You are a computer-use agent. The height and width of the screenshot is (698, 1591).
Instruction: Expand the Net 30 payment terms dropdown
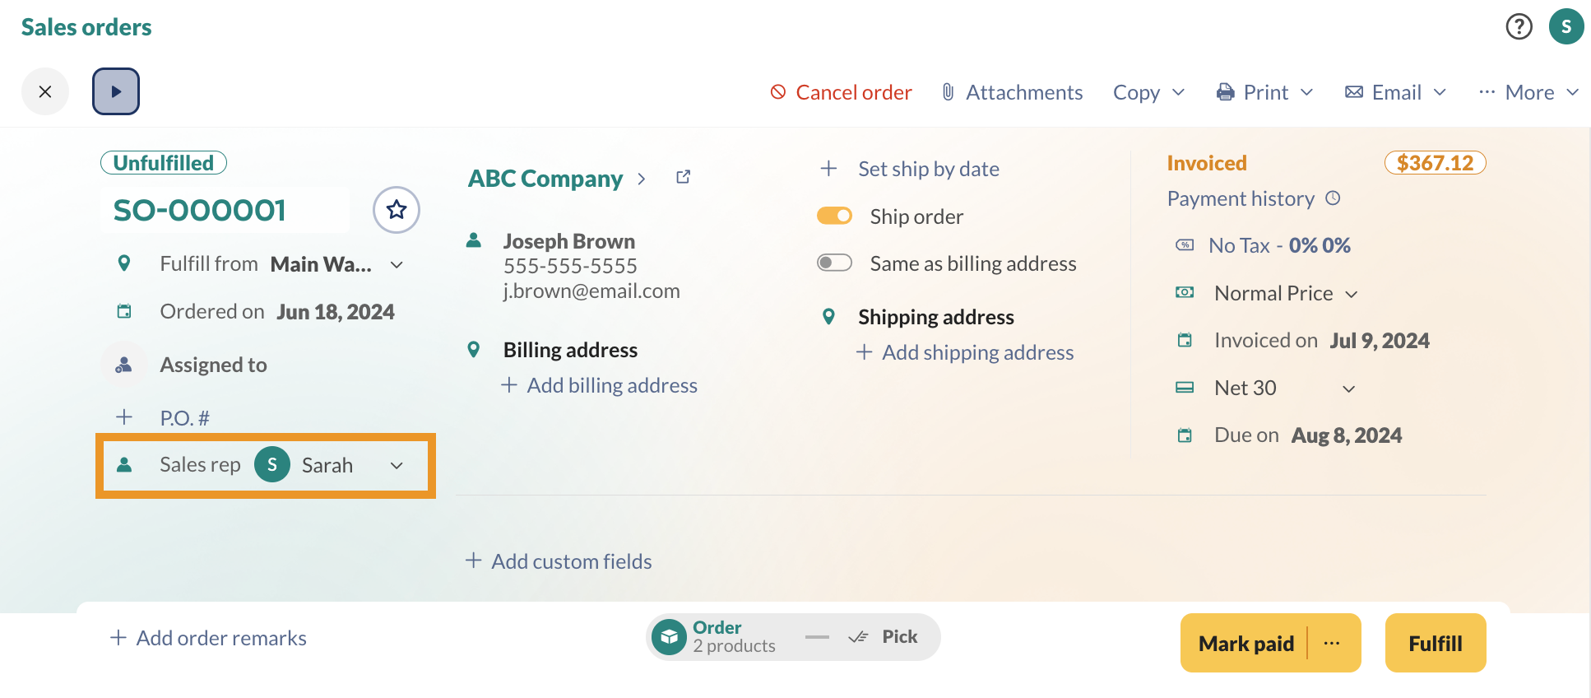(1348, 389)
